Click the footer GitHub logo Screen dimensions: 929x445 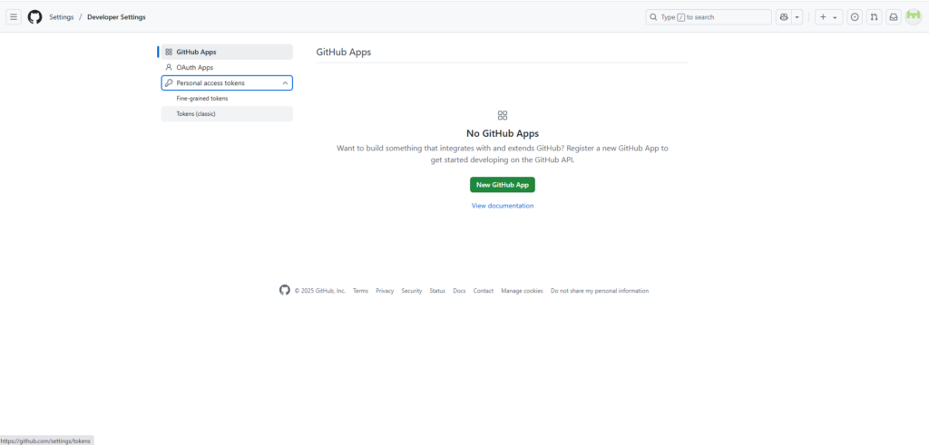285,290
